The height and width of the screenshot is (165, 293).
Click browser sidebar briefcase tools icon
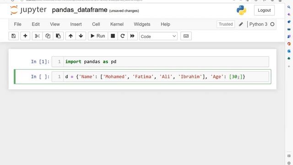pyautogui.click(x=289, y=29)
